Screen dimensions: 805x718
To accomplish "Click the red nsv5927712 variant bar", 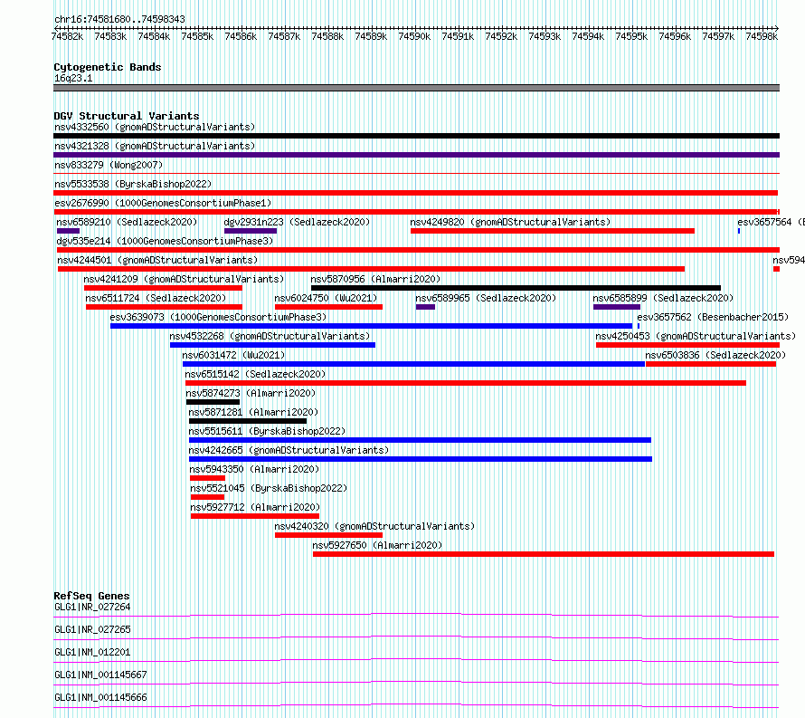I will click(x=255, y=516).
